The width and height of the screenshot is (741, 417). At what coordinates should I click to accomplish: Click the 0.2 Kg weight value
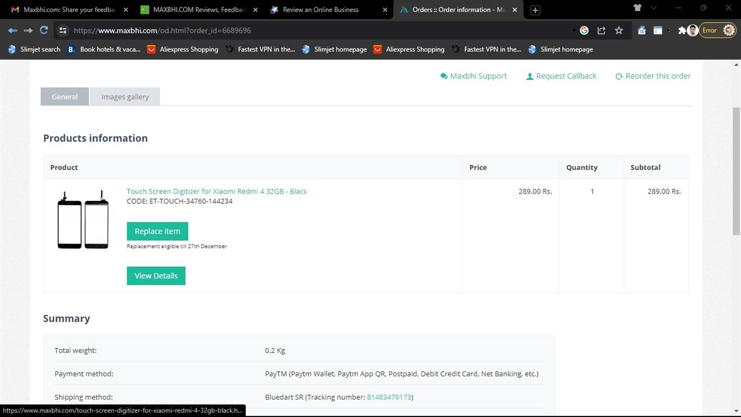pyautogui.click(x=275, y=351)
